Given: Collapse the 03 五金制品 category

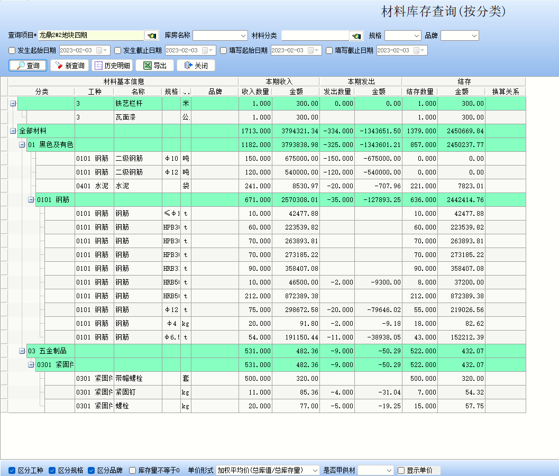Looking at the screenshot, I should click(22, 351).
